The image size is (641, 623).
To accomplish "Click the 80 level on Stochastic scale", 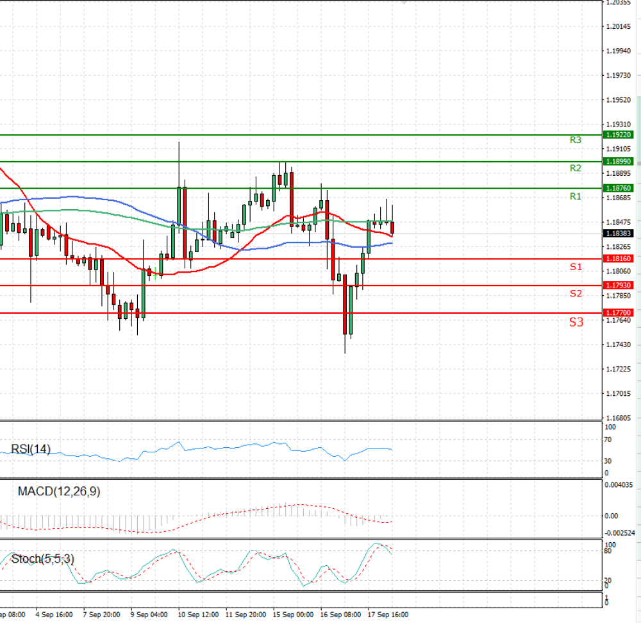I will [608, 551].
